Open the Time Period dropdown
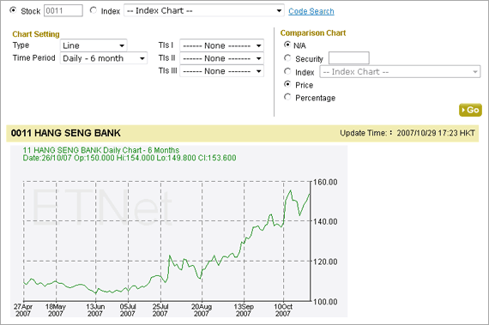 point(104,58)
